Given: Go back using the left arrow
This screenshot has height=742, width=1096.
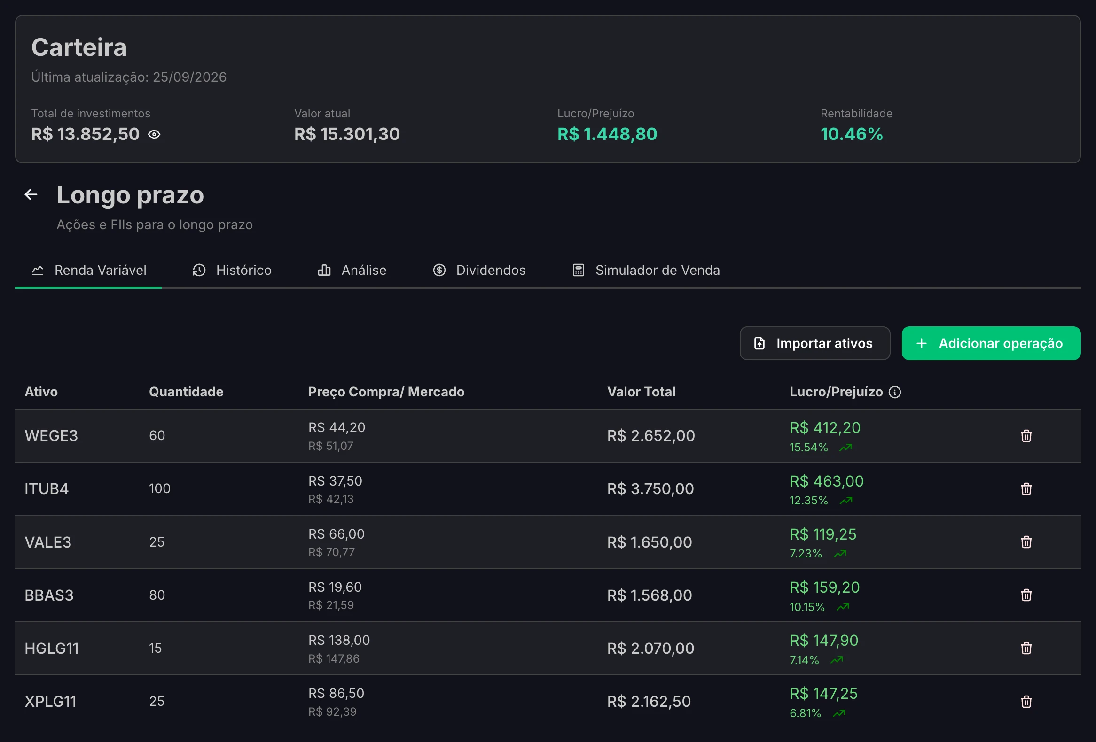Looking at the screenshot, I should coord(31,194).
